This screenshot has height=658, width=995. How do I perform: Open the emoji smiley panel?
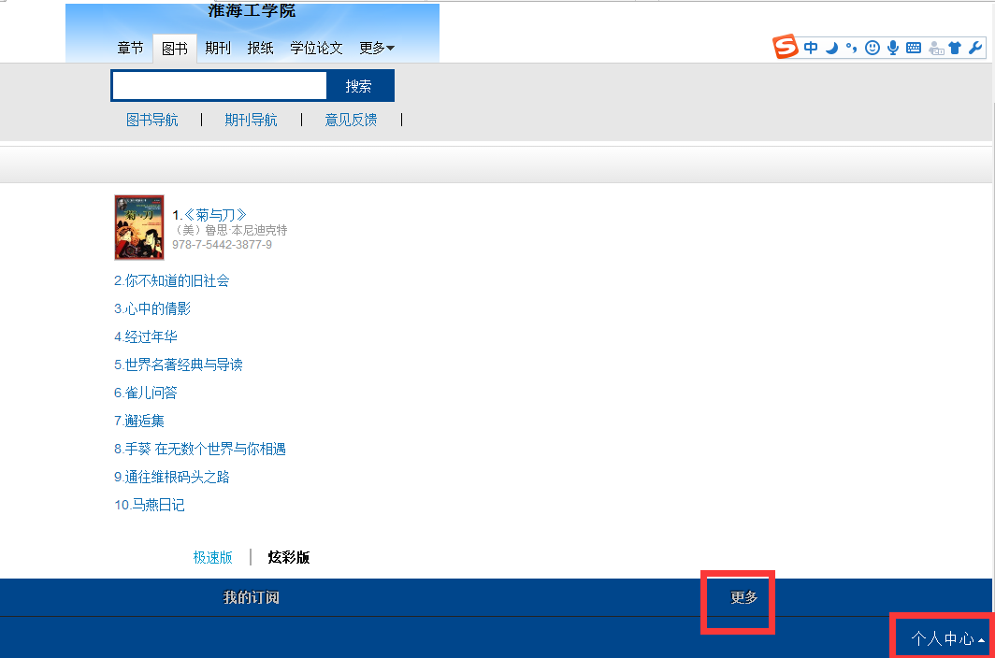pos(872,48)
